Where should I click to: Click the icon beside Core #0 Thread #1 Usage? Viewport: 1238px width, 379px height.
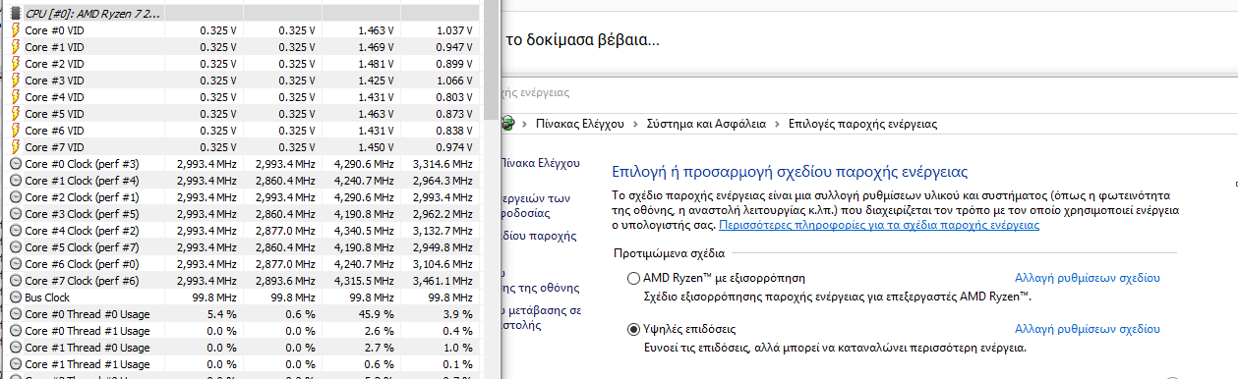(16, 331)
